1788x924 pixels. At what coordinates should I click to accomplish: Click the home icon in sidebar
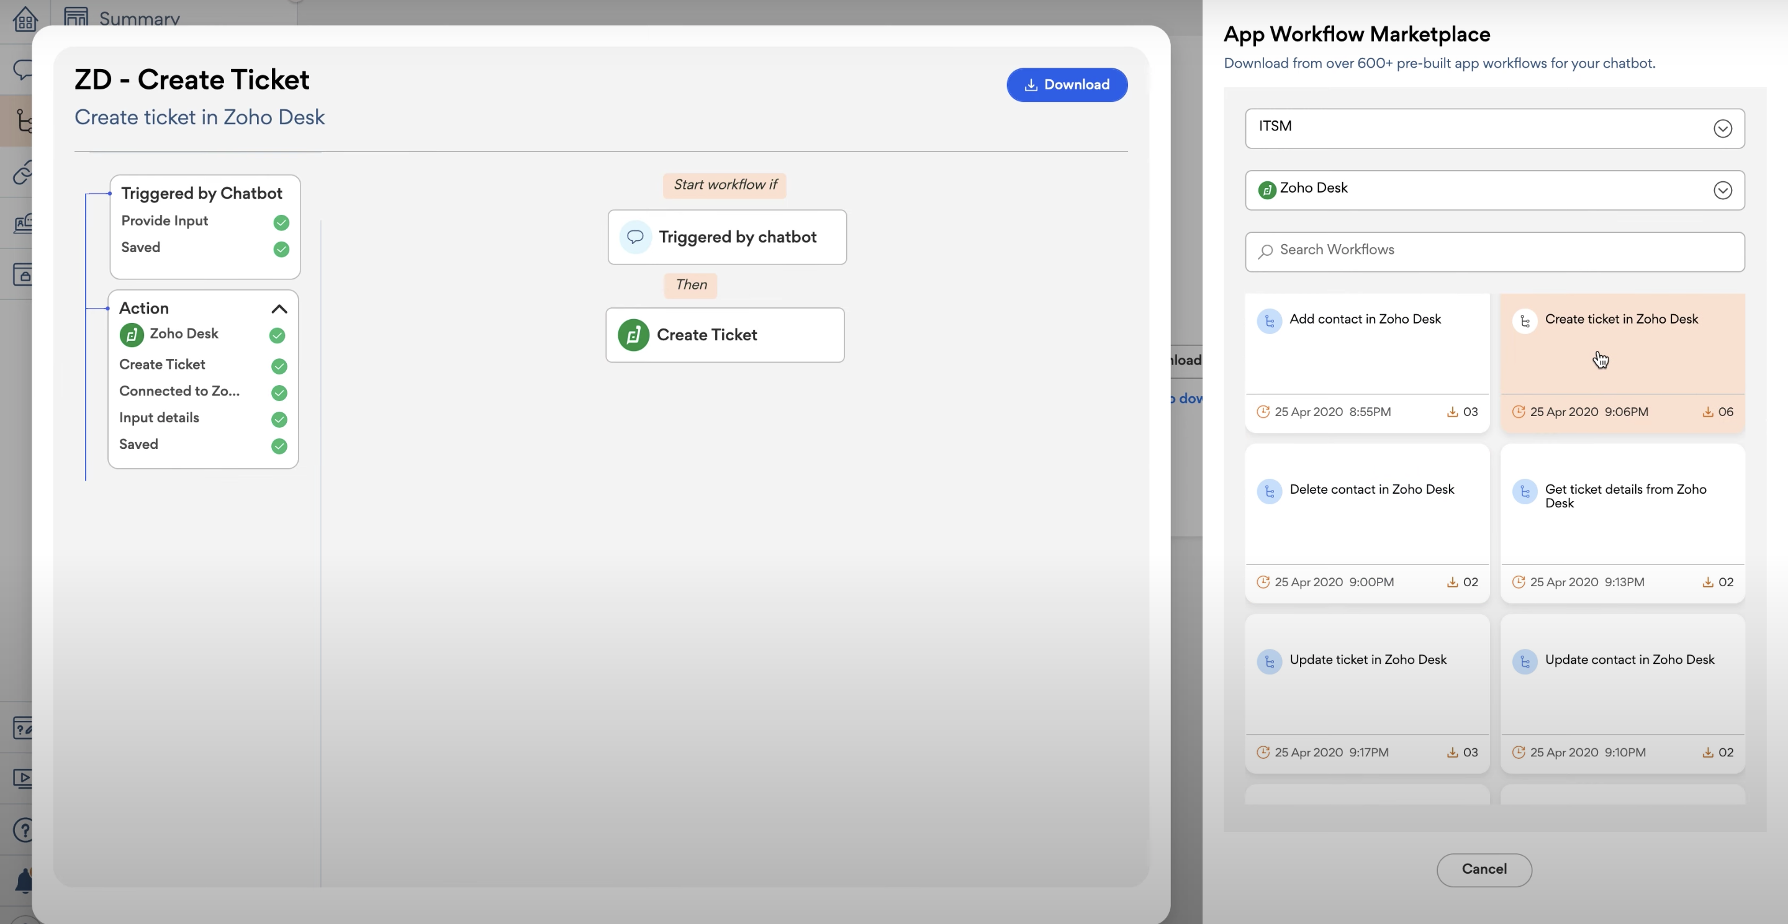24,19
